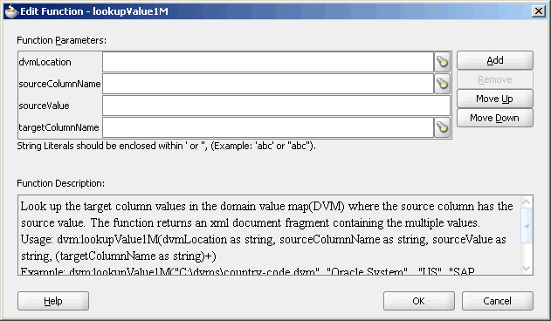Add a new function parameter
The width and height of the screenshot is (551, 321).
click(x=495, y=60)
